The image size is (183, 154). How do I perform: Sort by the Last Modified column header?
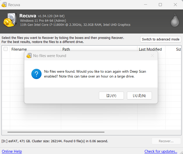(x=150, y=49)
